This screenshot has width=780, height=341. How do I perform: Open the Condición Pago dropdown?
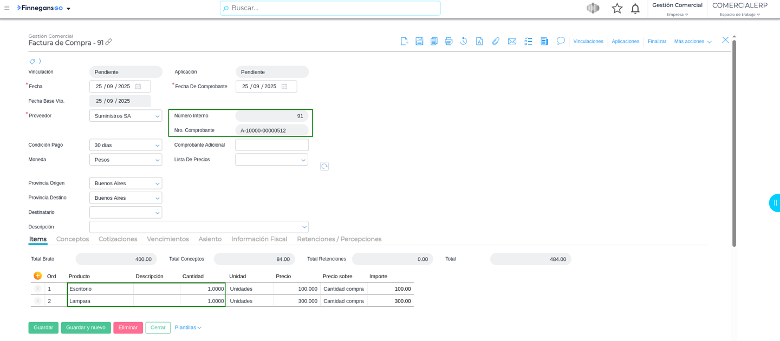[x=157, y=145]
